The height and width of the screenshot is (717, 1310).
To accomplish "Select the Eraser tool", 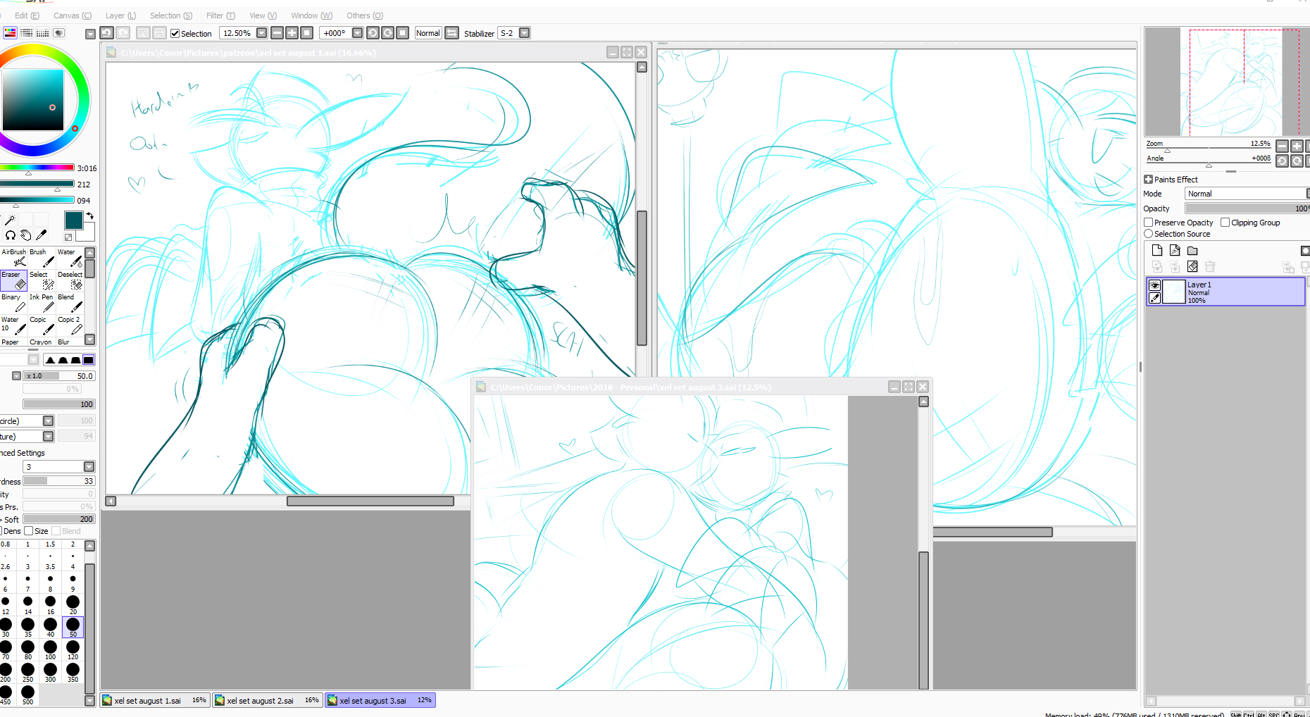I will (13, 280).
